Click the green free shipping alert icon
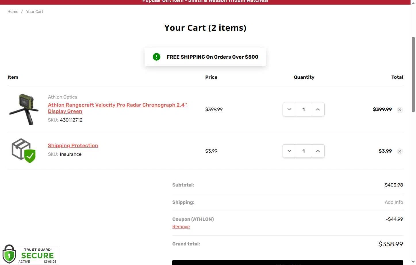Image resolution: width=416 pixels, height=265 pixels. click(x=156, y=57)
